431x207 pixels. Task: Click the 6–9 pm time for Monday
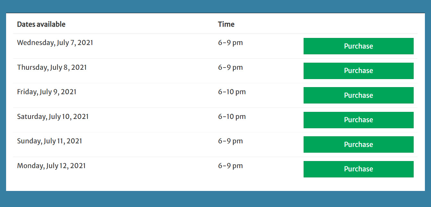coord(230,166)
